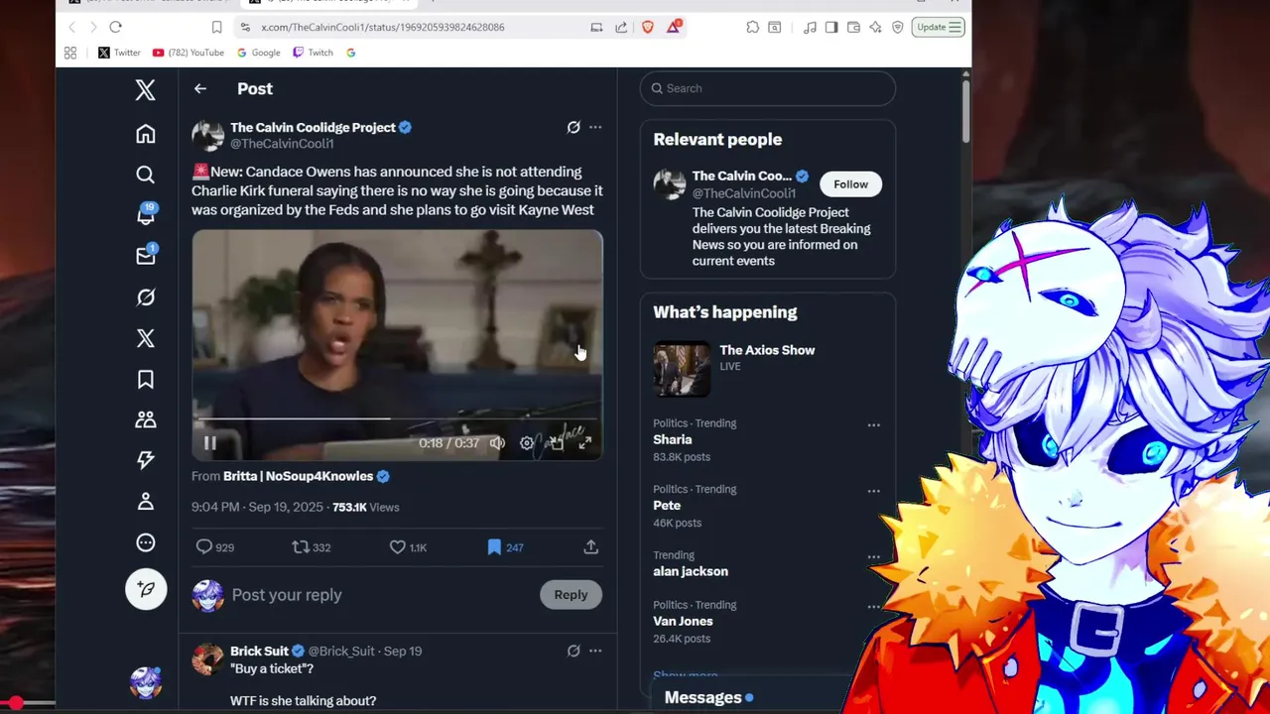Open apps grid icon in bookmarks bar
Viewport: 1270px width, 714px height.
[x=70, y=53]
